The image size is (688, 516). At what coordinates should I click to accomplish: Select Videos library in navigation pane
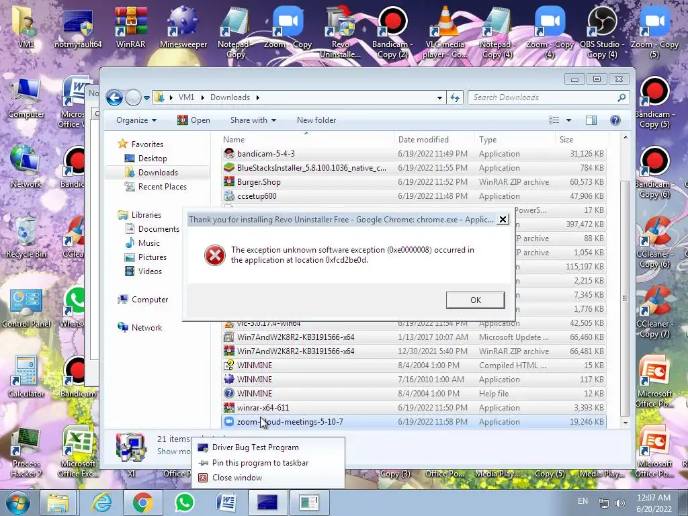pyautogui.click(x=150, y=271)
